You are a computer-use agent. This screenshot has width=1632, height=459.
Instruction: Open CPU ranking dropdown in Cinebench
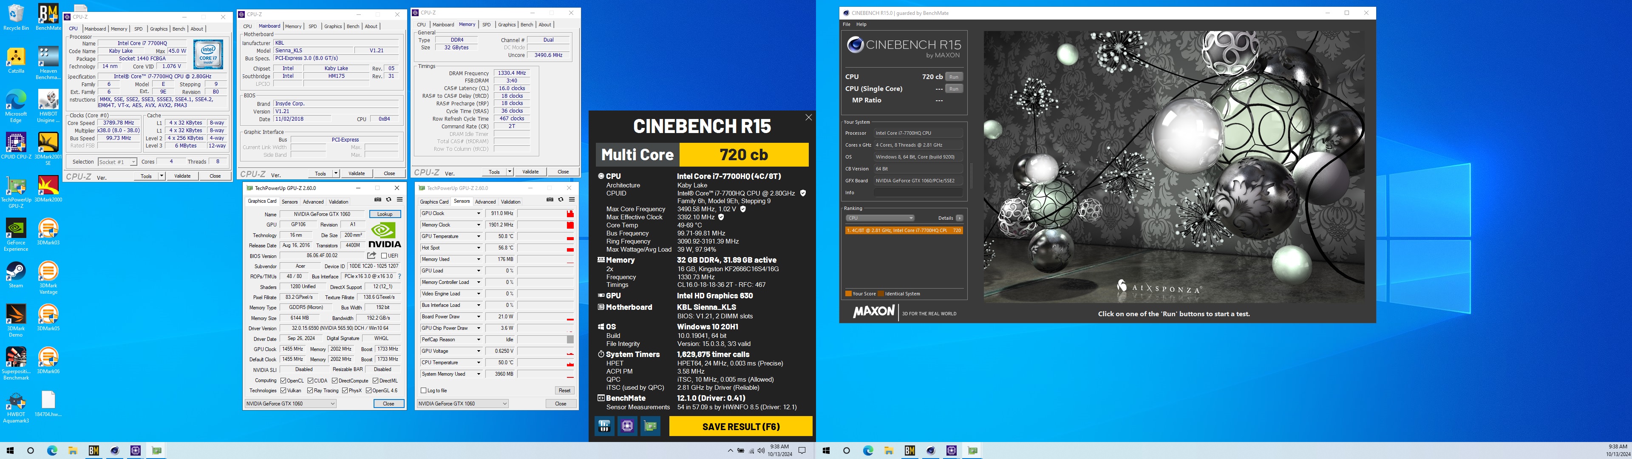coord(880,218)
